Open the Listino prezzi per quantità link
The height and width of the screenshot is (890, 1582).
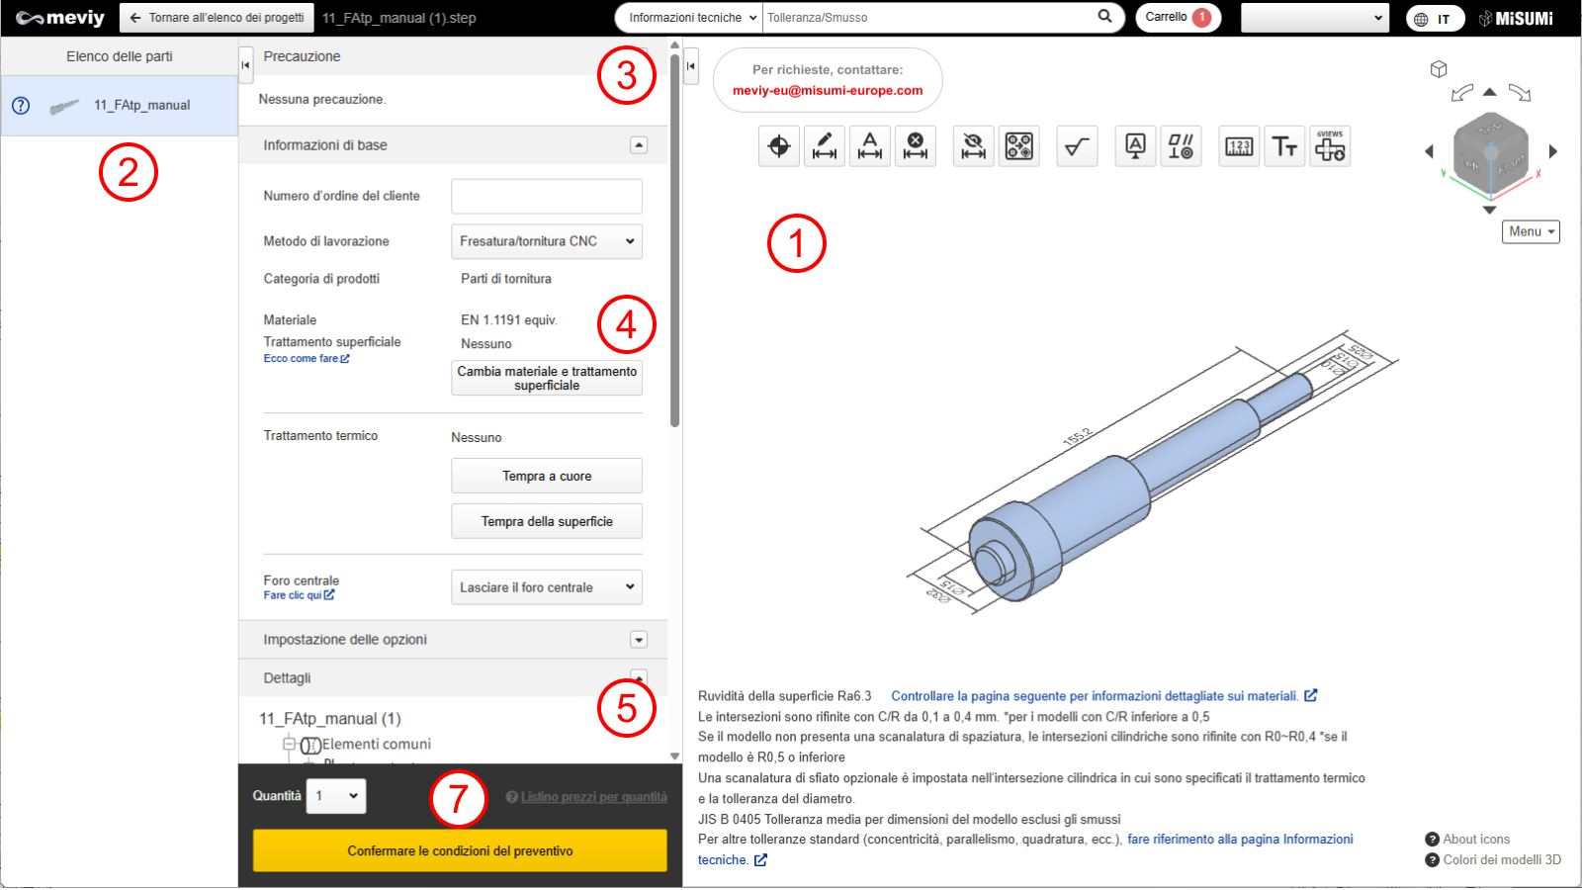point(593,797)
